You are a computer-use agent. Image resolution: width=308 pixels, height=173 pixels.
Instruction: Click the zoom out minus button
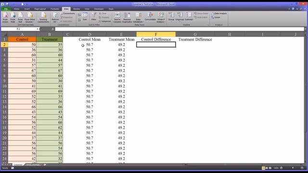pyautogui.click(x=281, y=168)
